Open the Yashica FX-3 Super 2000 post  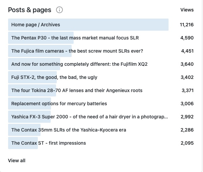[x=89, y=117]
